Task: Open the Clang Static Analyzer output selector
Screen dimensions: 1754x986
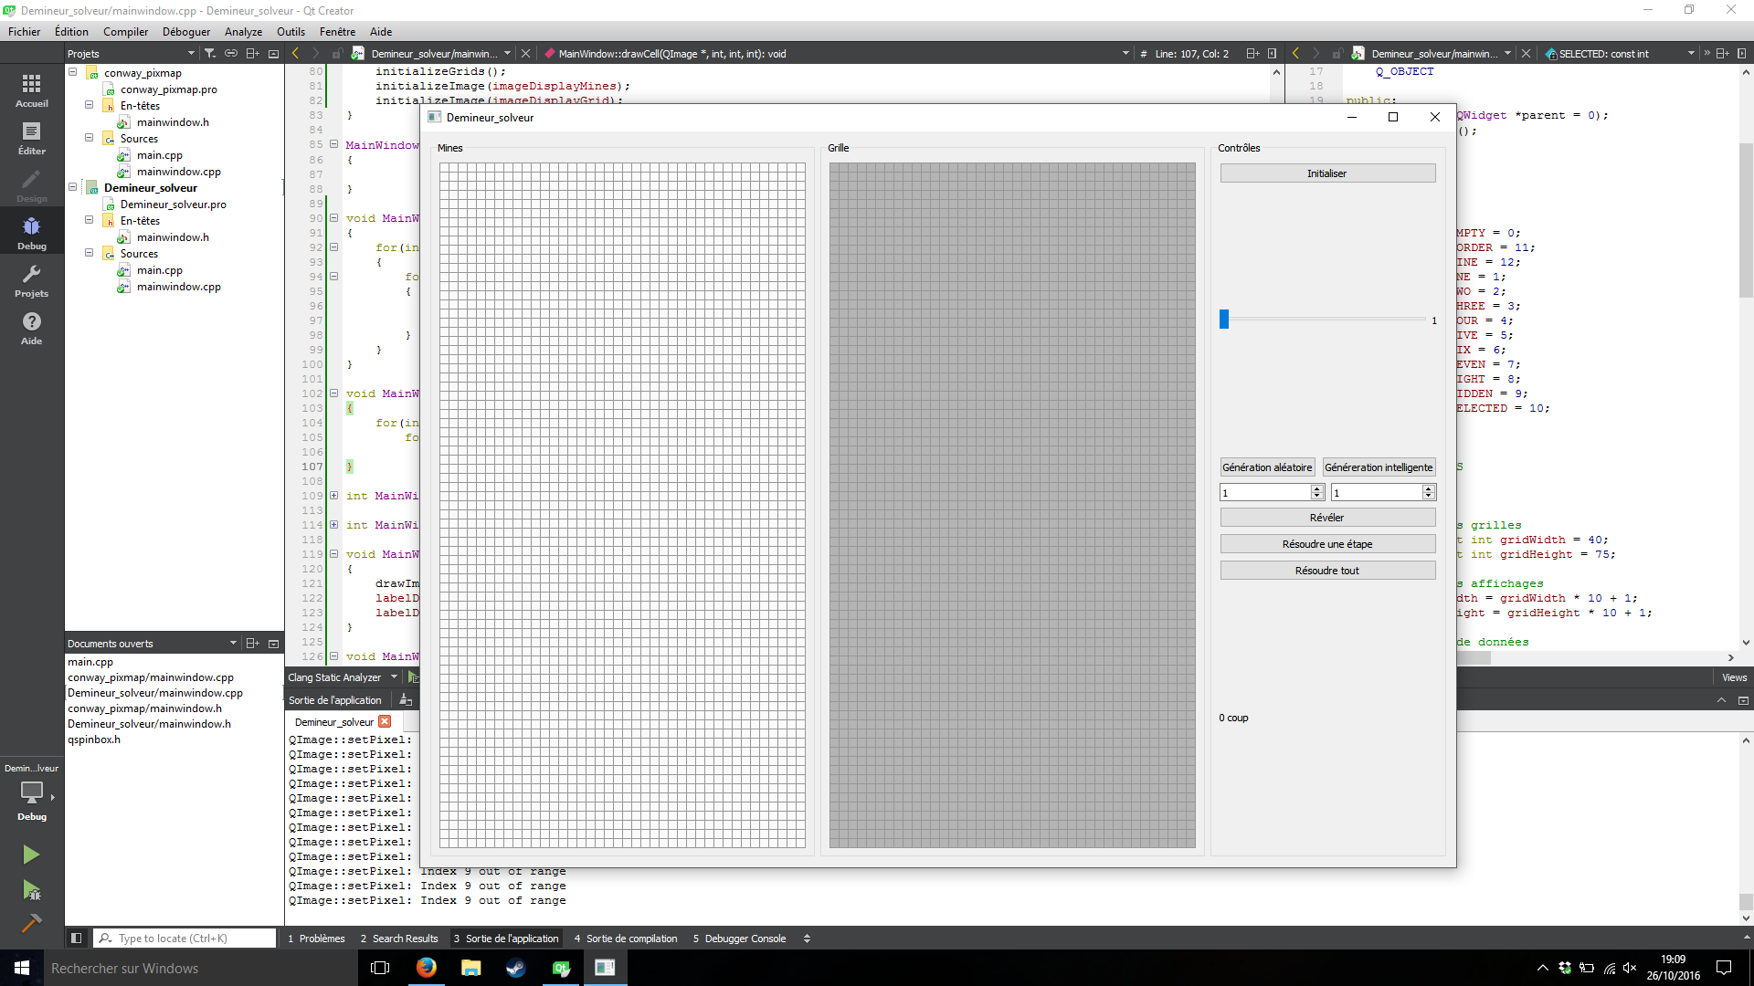Action: tap(394, 677)
